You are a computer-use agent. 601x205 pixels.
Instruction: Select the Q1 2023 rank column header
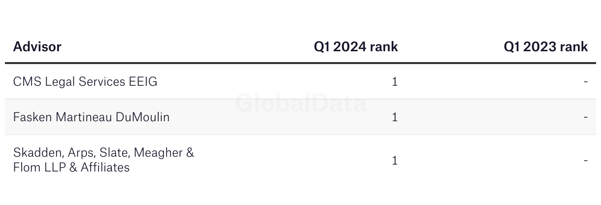click(x=546, y=47)
